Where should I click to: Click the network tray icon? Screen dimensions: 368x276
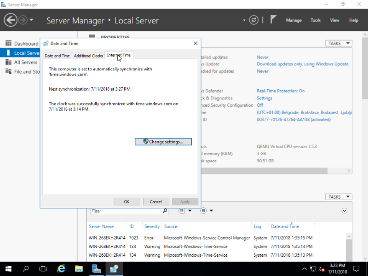(x=313, y=269)
